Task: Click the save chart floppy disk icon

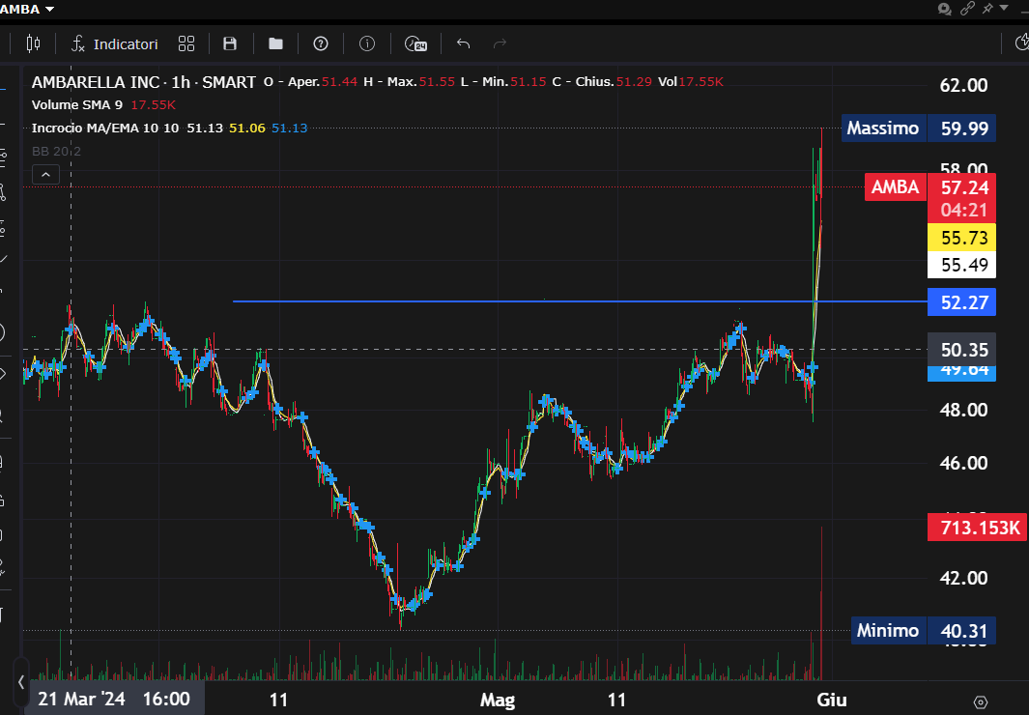Action: click(x=230, y=43)
